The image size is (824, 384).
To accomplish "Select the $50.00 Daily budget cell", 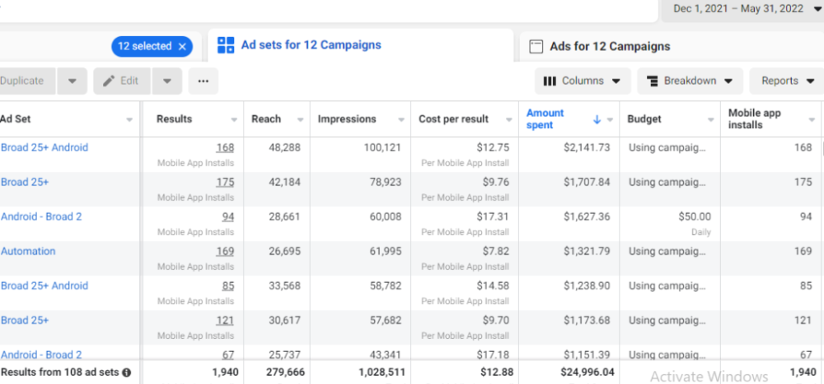I will (669, 224).
